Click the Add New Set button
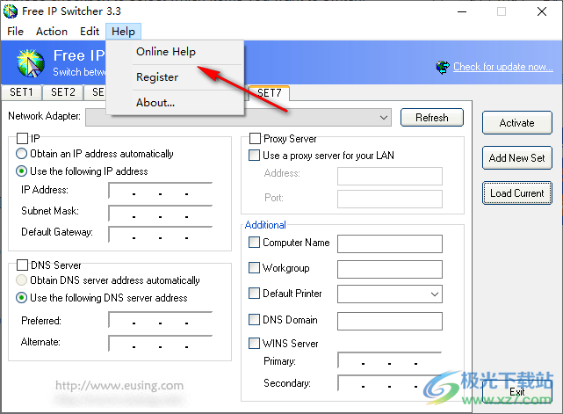Viewport: 563px width, 414px height. tap(517, 157)
